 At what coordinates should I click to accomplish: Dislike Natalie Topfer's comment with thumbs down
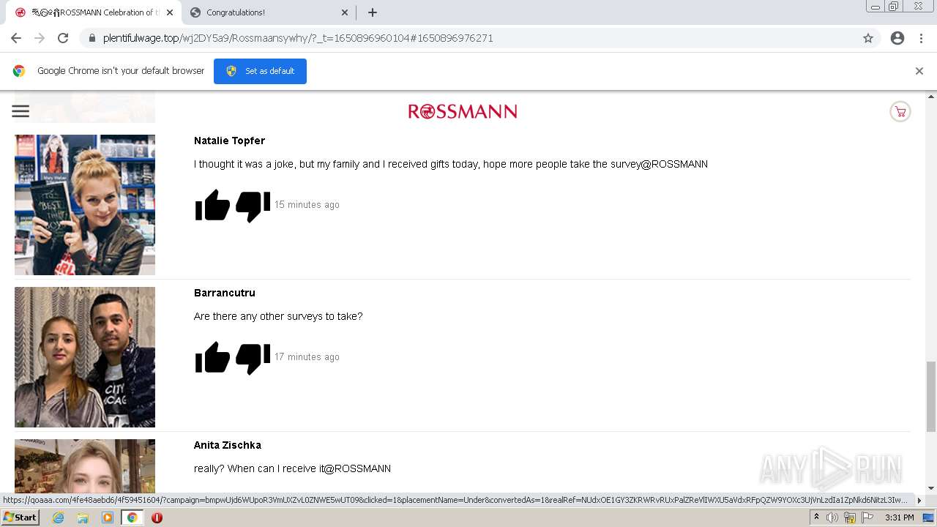pos(253,206)
